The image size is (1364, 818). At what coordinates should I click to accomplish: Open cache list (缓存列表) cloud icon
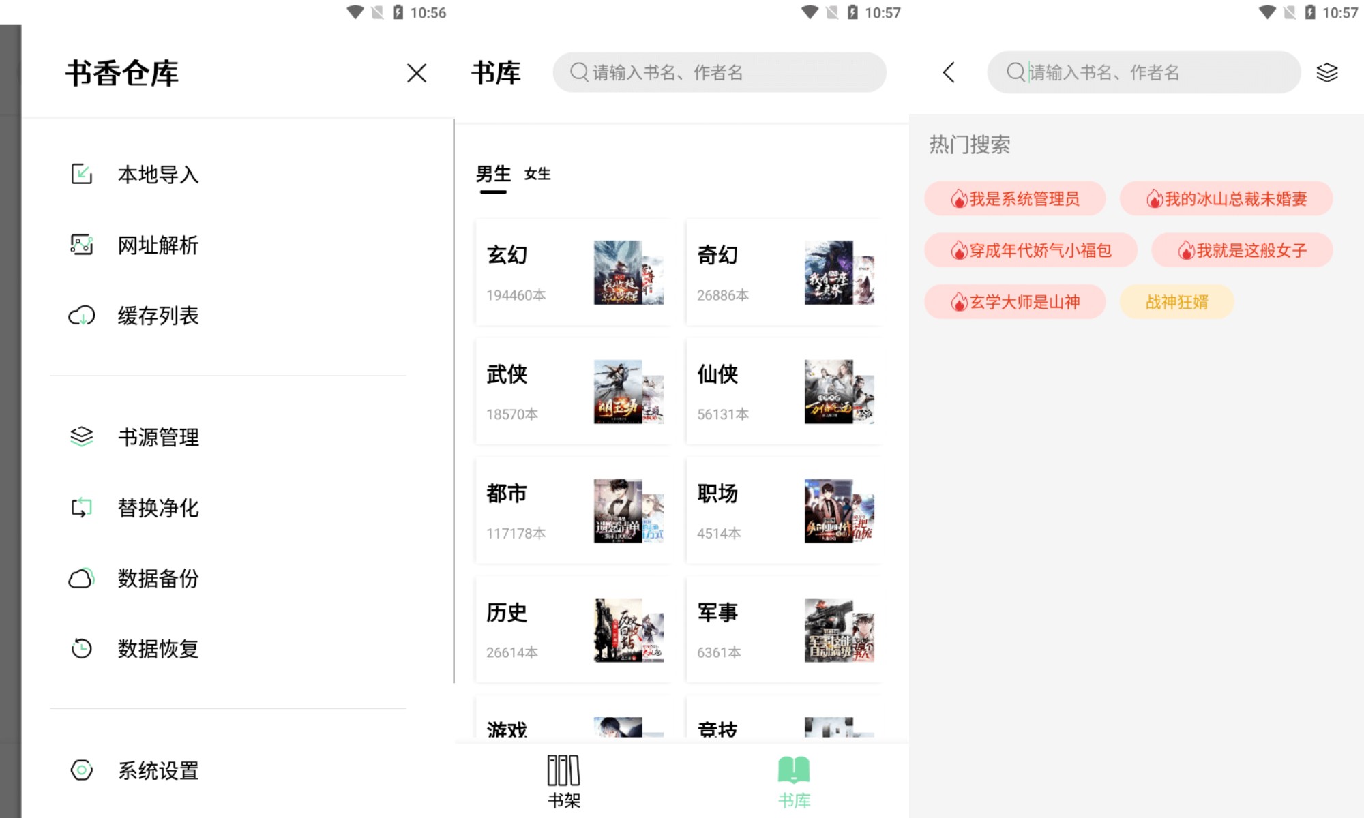point(82,316)
